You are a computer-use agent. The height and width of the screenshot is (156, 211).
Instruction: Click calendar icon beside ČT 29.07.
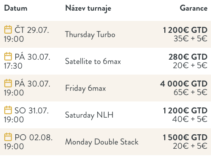(8, 29)
